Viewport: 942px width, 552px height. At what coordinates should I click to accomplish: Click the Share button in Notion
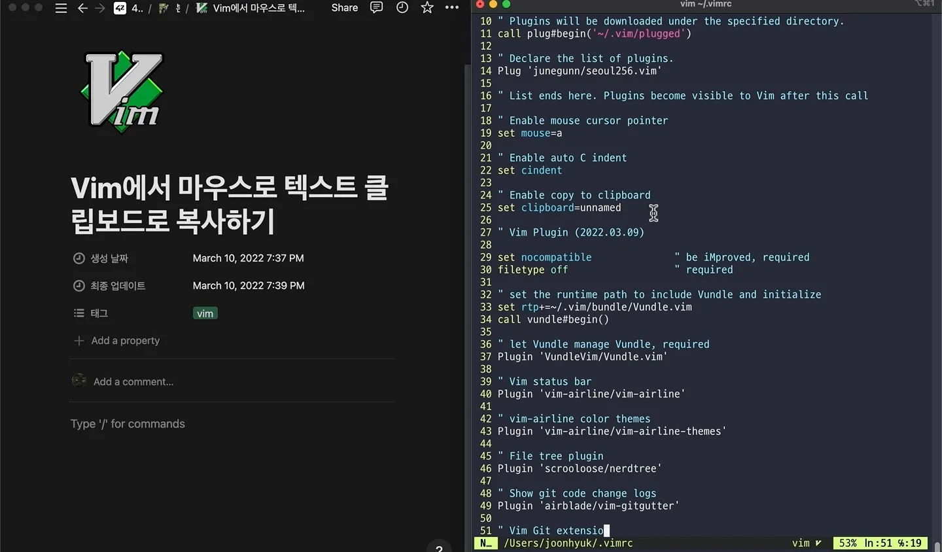(x=345, y=8)
